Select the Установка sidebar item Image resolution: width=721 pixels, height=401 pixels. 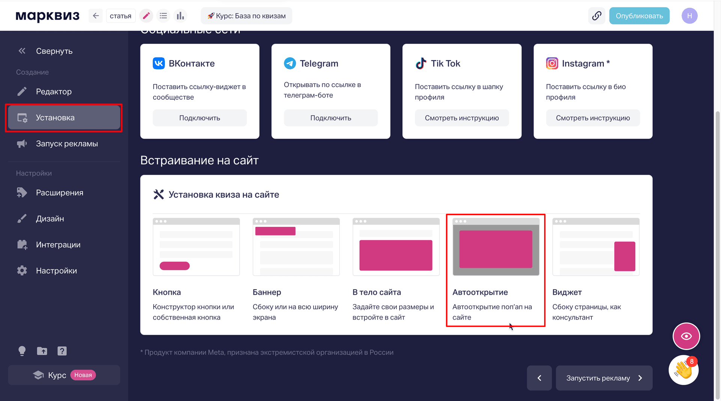[64, 118]
